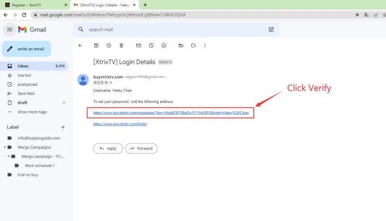
Task: Close the Register – XtrixTV tab
Action: (66, 5)
